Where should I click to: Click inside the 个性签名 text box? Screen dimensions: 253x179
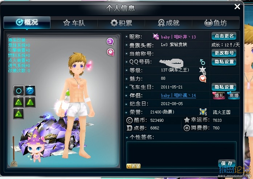pos(181,155)
